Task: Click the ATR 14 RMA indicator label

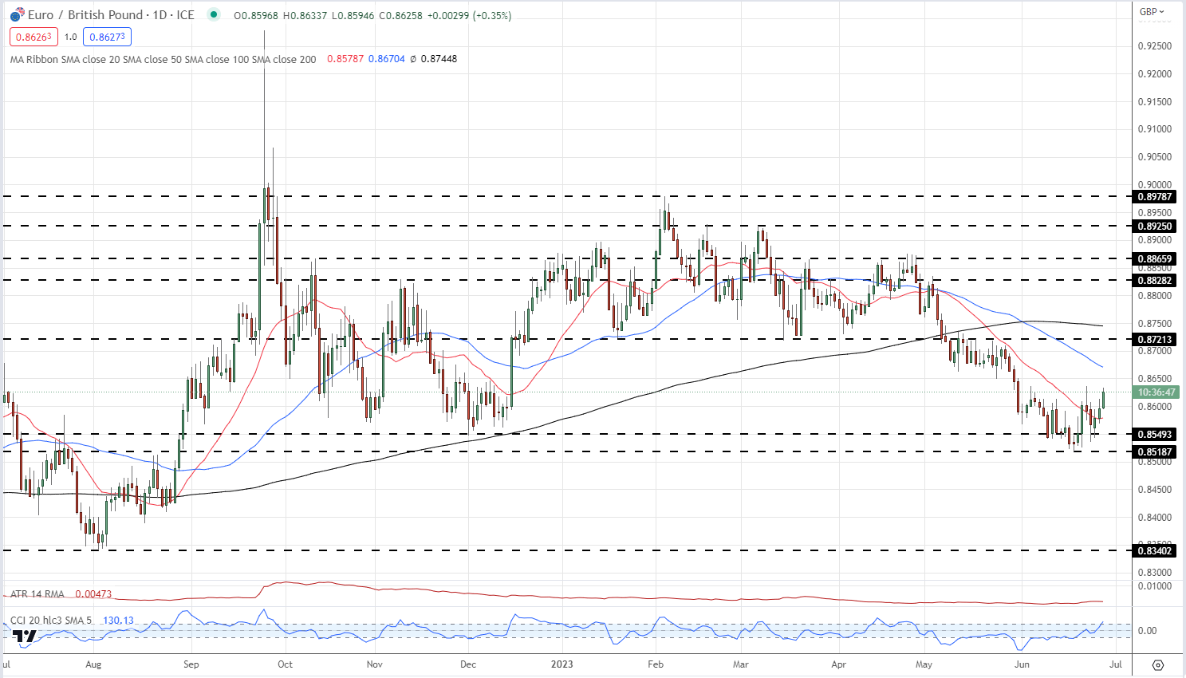Action: click(37, 594)
